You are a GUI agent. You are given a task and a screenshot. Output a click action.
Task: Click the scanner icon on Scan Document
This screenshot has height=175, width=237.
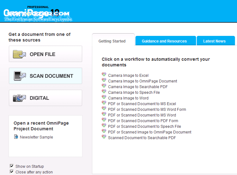pyautogui.click(x=20, y=76)
